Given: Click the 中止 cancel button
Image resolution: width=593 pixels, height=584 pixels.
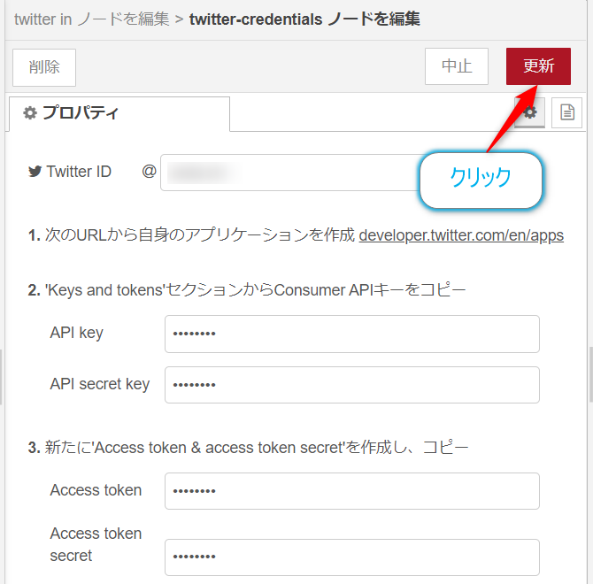Looking at the screenshot, I should (457, 66).
